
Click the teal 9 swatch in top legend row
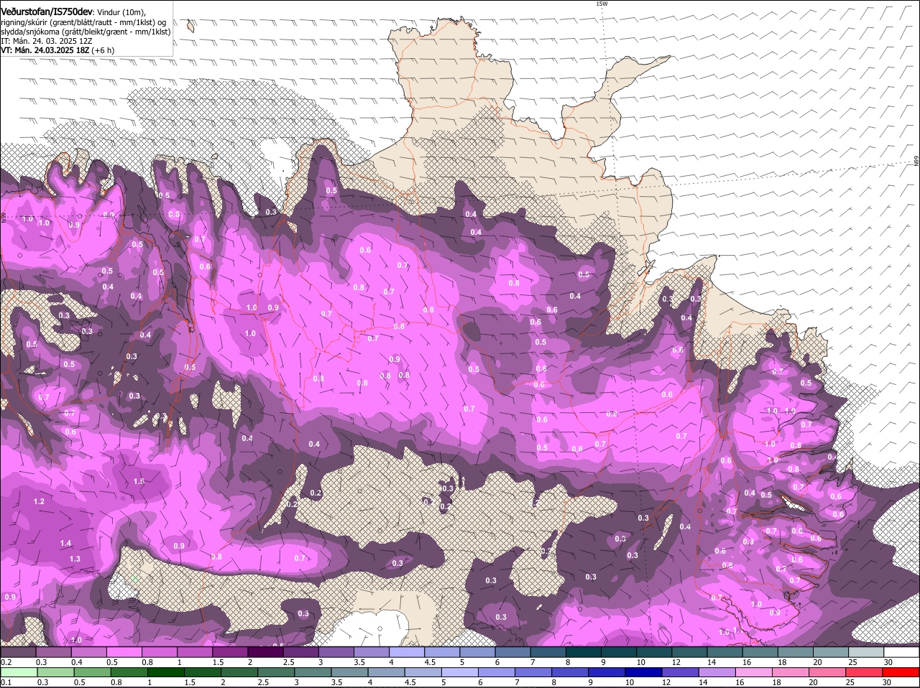(x=619, y=652)
